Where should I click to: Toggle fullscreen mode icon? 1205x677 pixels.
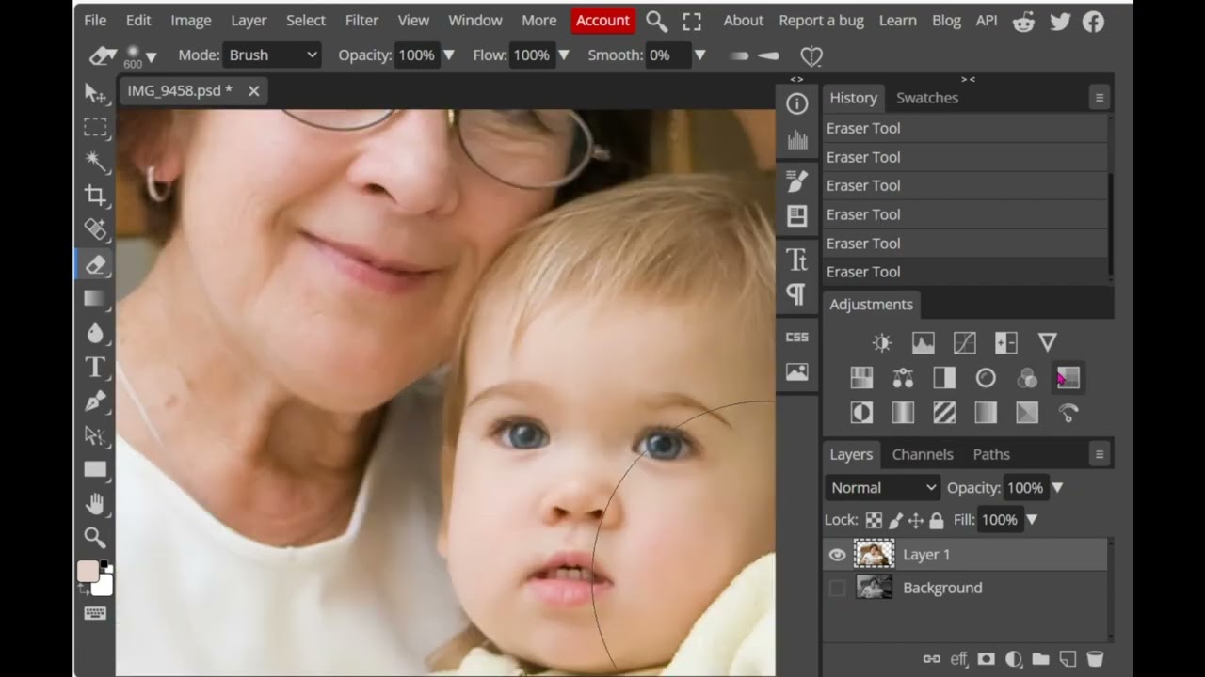(692, 21)
